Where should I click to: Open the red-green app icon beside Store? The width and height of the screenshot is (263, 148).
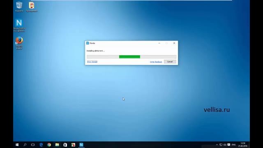pyautogui.click(x=73, y=145)
